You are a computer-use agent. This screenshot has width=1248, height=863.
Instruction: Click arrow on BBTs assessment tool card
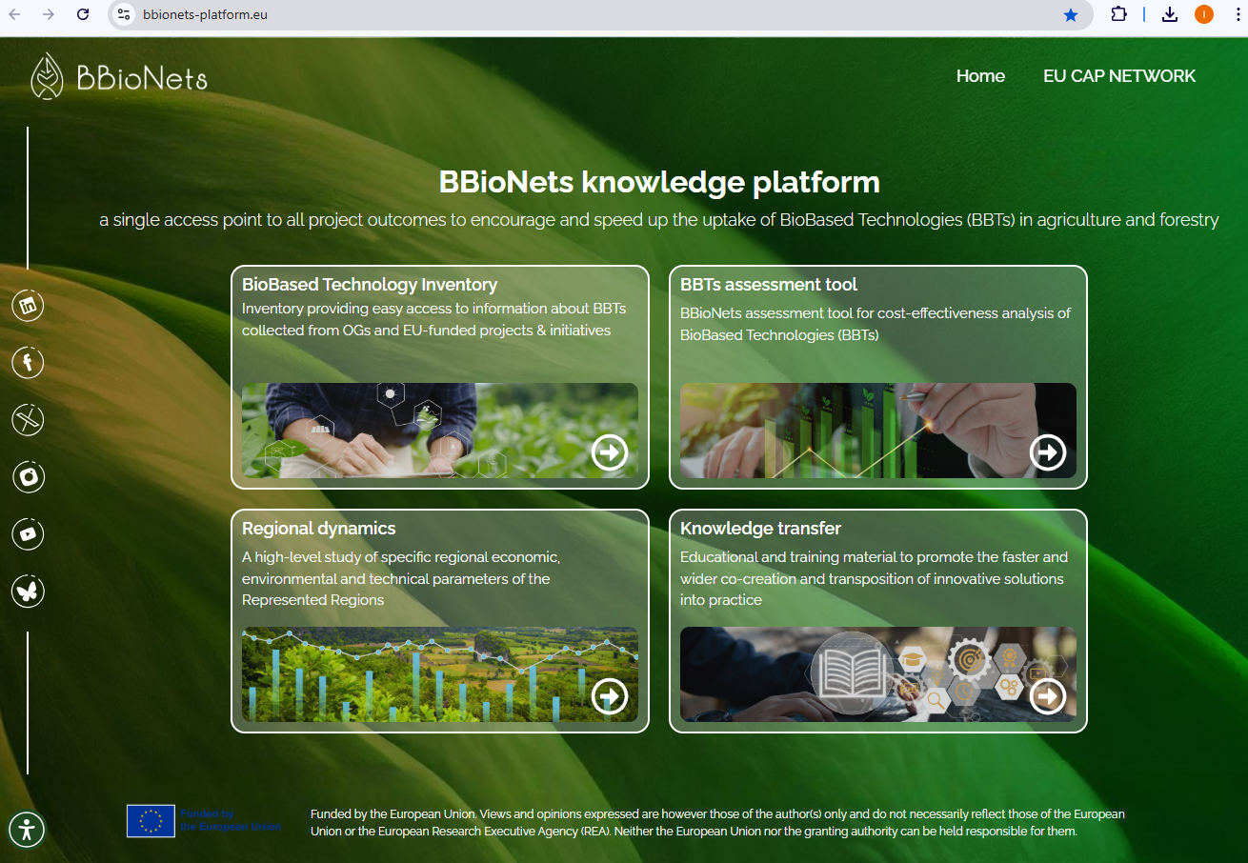pyautogui.click(x=1048, y=452)
